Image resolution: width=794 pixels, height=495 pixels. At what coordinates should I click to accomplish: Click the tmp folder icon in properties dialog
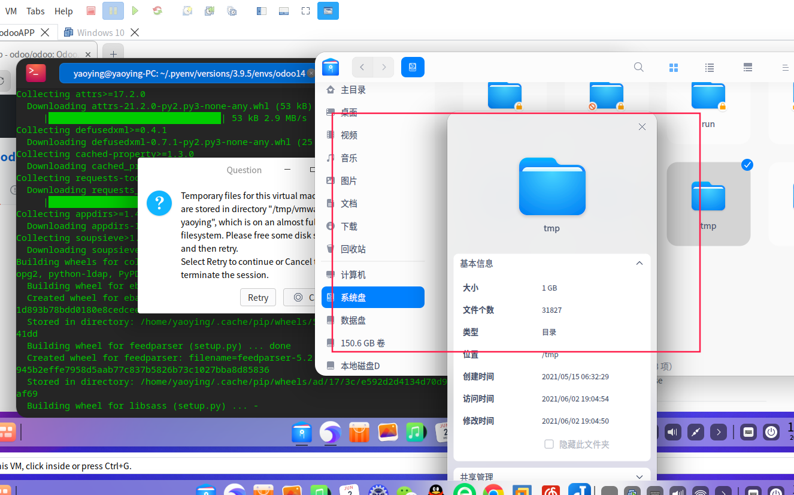coord(552,186)
